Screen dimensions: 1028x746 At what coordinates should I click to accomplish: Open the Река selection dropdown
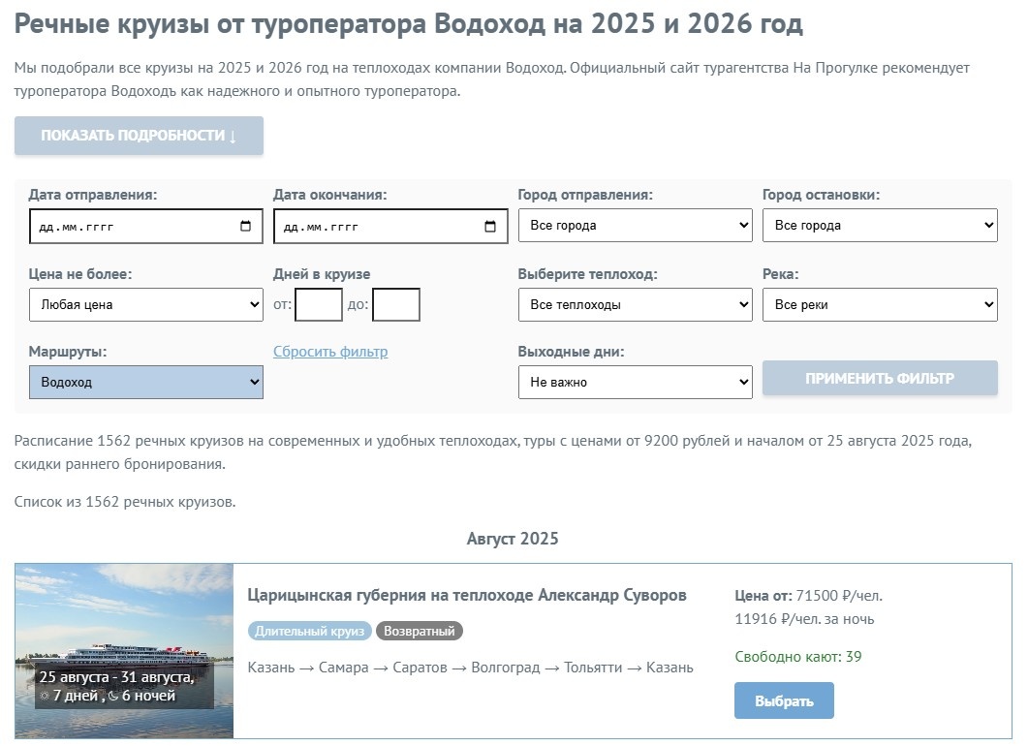pyautogui.click(x=880, y=303)
